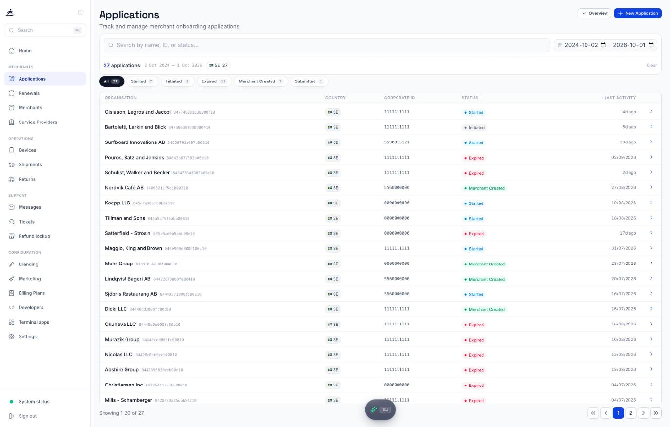Jump to last page
The image size is (670, 427).
[656, 413]
